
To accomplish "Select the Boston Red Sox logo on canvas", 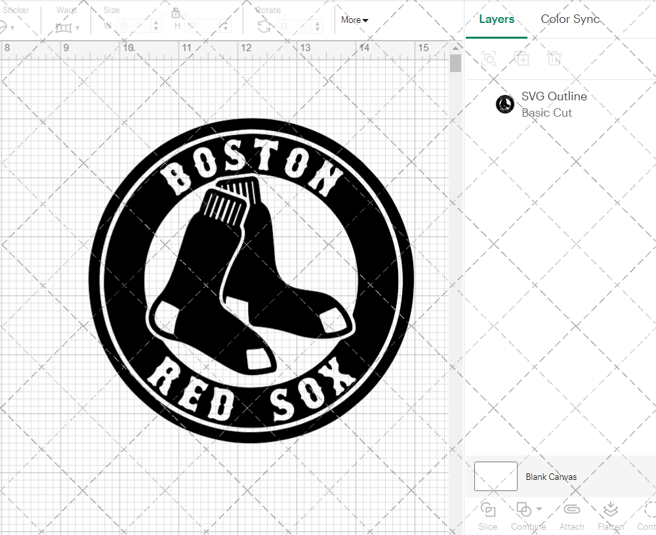I will pyautogui.click(x=251, y=281).
